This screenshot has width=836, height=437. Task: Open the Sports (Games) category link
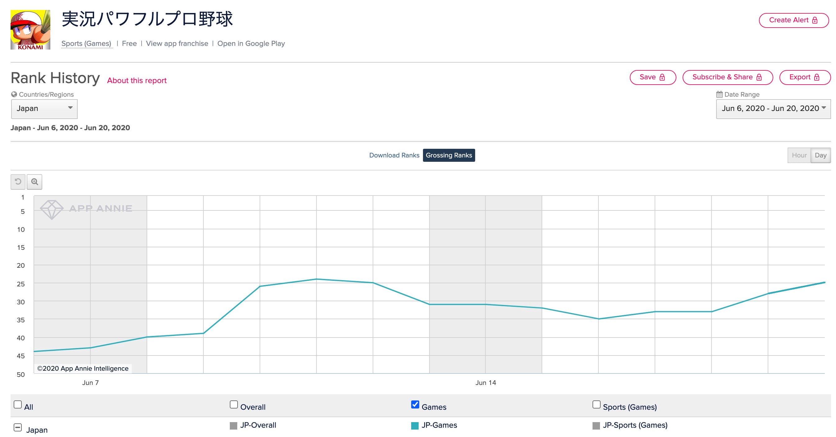click(86, 44)
